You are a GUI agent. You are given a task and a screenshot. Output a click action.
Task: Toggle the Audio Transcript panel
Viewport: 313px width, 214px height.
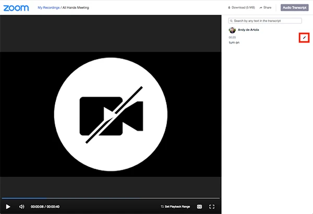(294, 8)
